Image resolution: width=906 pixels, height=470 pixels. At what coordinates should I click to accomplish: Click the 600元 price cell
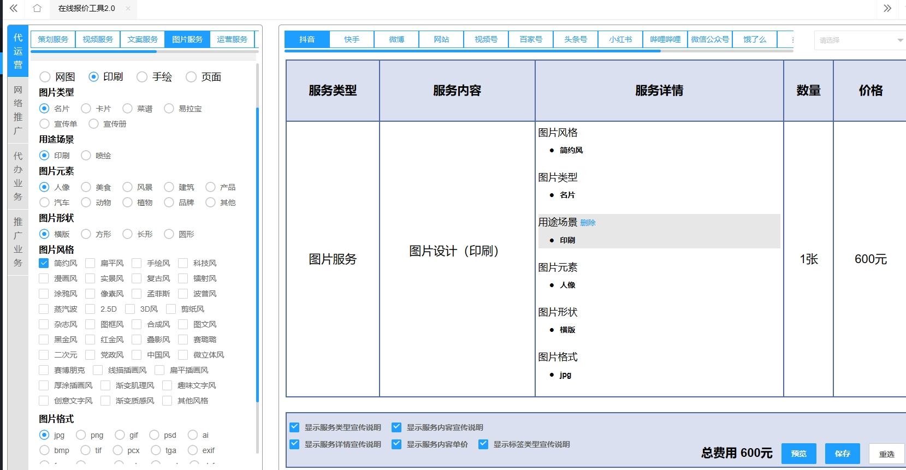coord(871,259)
